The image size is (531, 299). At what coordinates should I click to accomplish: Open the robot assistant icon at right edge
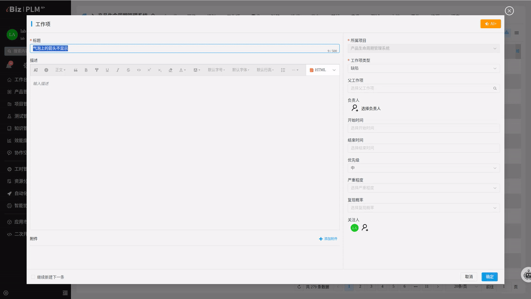(527, 275)
